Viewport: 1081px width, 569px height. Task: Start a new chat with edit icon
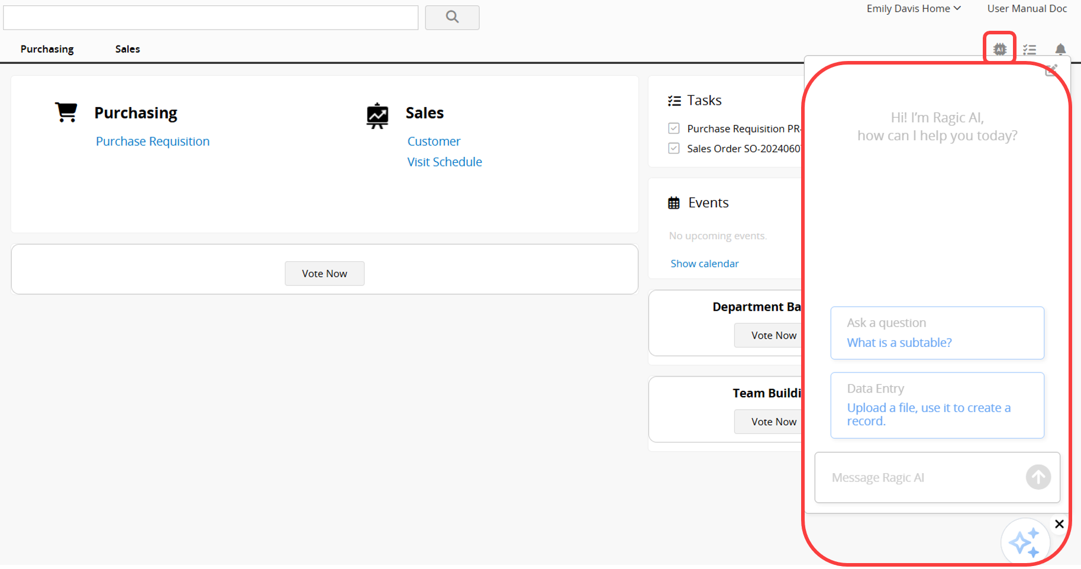pos(1051,70)
